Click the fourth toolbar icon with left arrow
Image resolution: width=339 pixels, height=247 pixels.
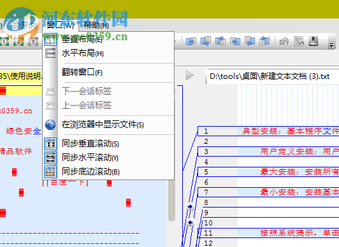point(235,41)
